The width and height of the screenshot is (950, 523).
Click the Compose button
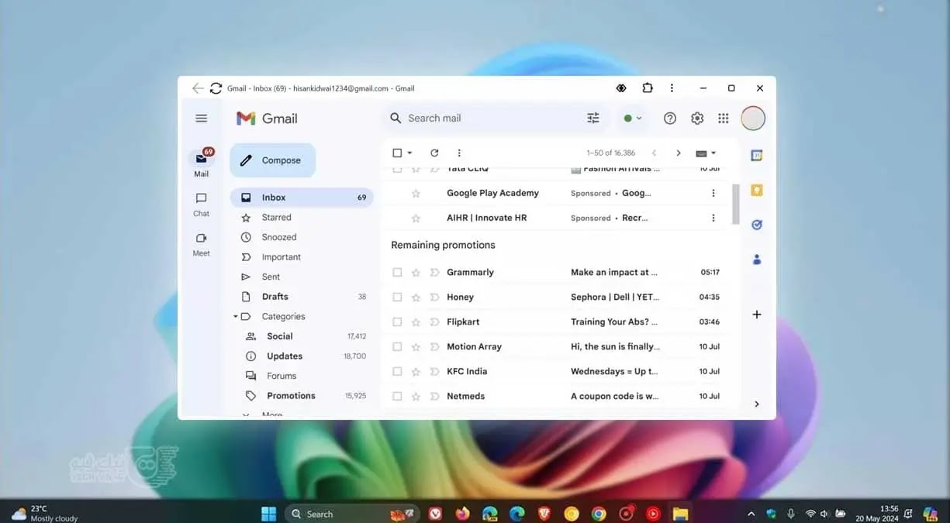(273, 160)
